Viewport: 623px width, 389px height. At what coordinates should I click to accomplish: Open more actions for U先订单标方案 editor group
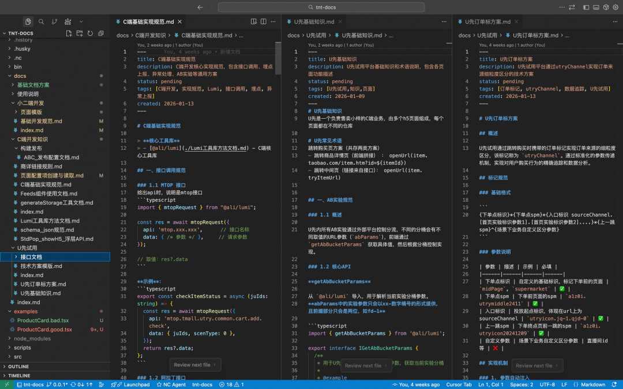[x=615, y=21]
